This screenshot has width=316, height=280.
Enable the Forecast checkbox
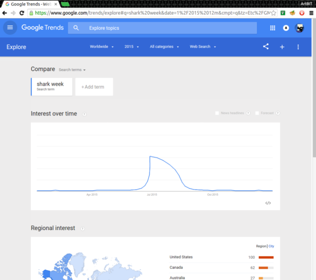[x=257, y=113]
